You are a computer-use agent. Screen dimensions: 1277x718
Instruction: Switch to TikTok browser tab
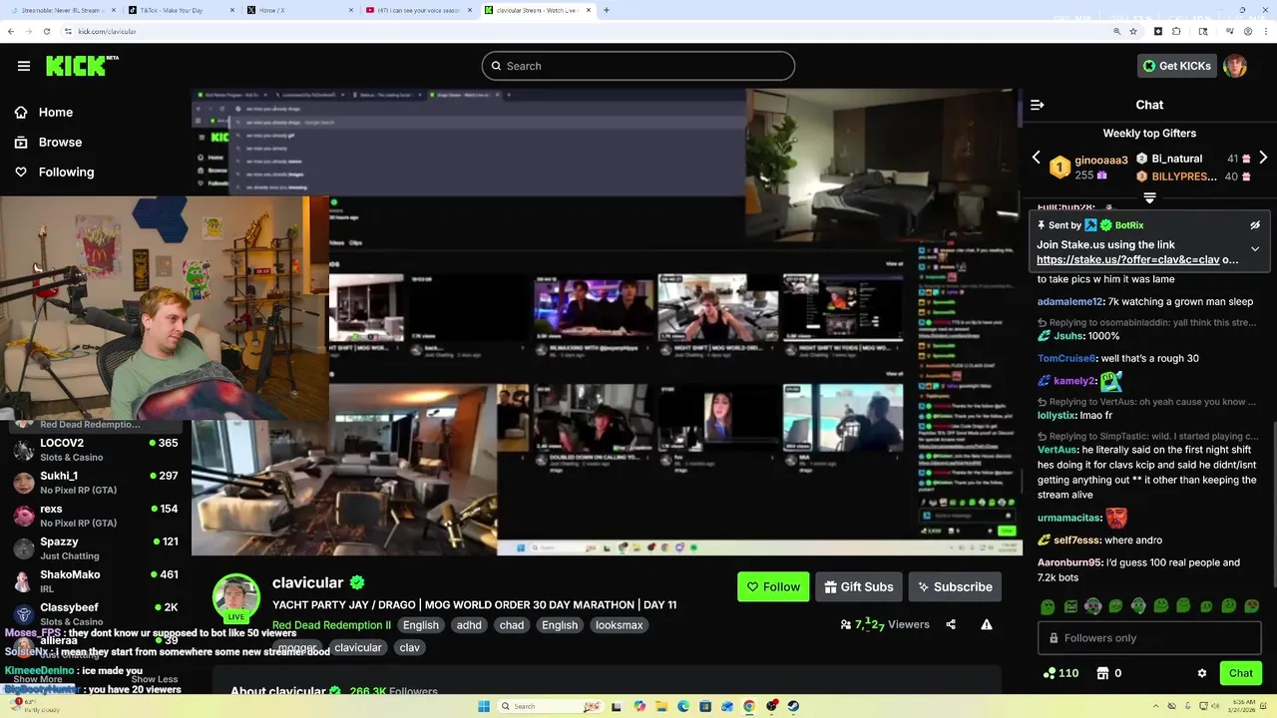(180, 10)
